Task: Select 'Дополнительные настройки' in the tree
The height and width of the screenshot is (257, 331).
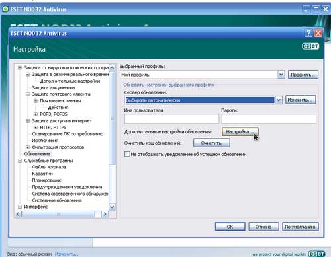Action: coord(70,81)
